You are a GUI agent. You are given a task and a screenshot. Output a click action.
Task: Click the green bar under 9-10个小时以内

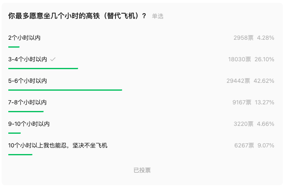point(15,133)
